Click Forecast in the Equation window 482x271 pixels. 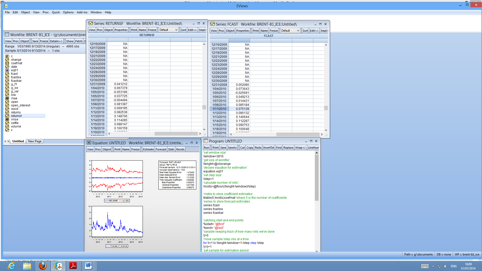coord(161,149)
